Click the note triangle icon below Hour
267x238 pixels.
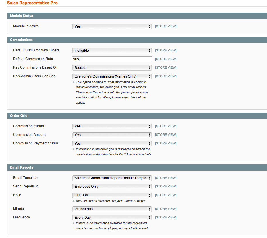coord(73,201)
